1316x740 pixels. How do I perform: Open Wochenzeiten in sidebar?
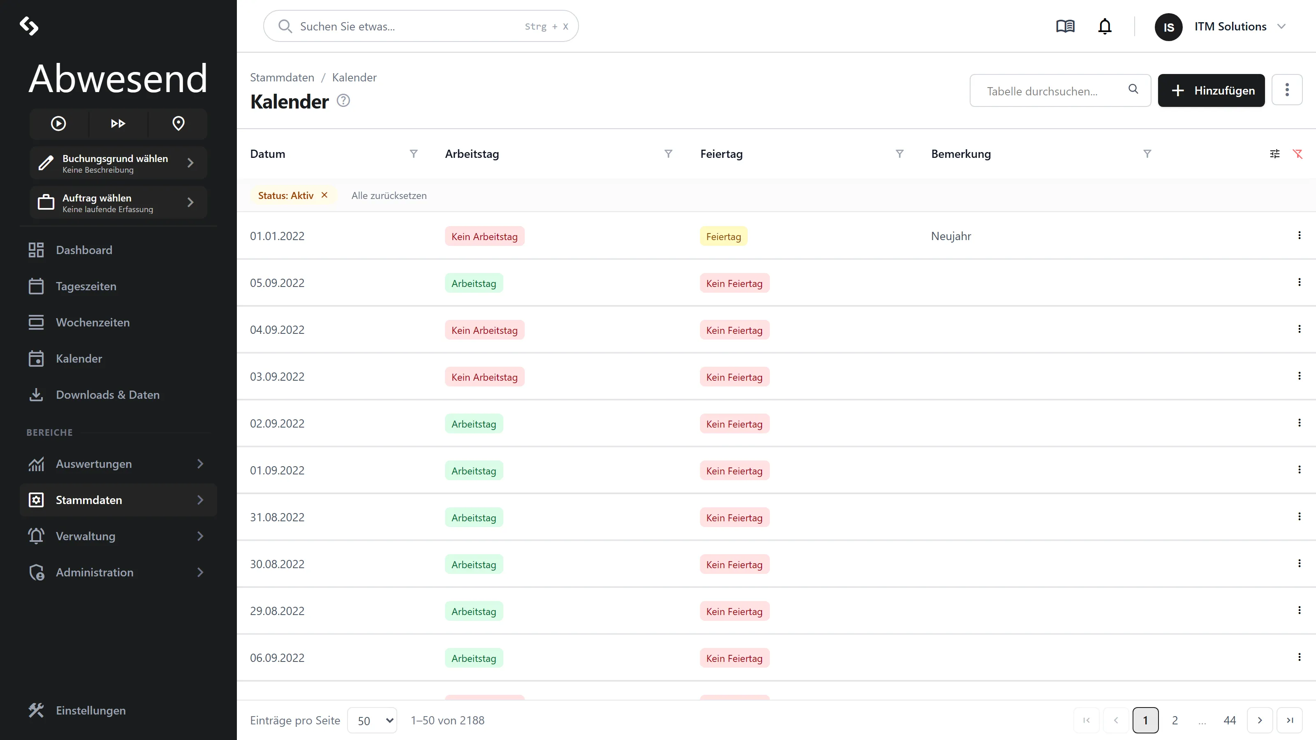[118, 323]
